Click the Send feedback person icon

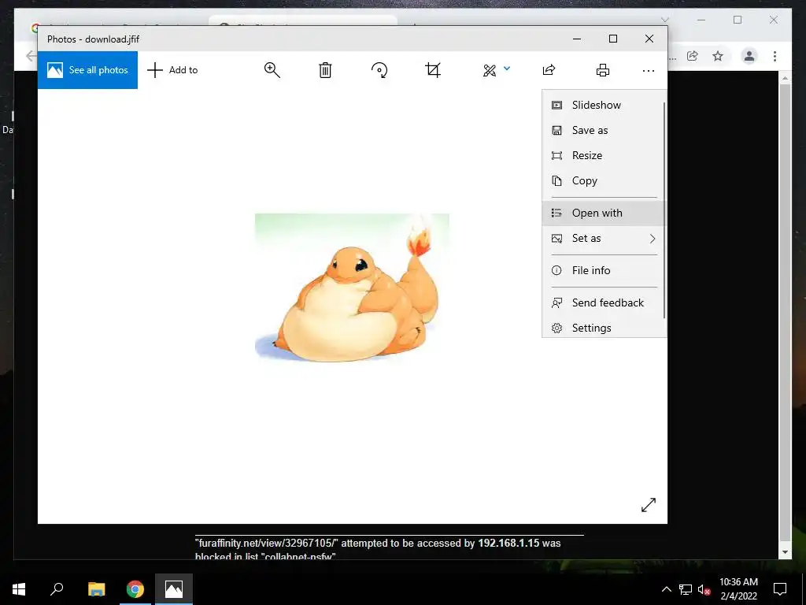point(556,302)
